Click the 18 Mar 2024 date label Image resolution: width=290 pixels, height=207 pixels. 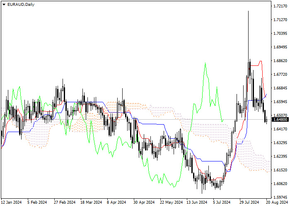(x=91, y=202)
